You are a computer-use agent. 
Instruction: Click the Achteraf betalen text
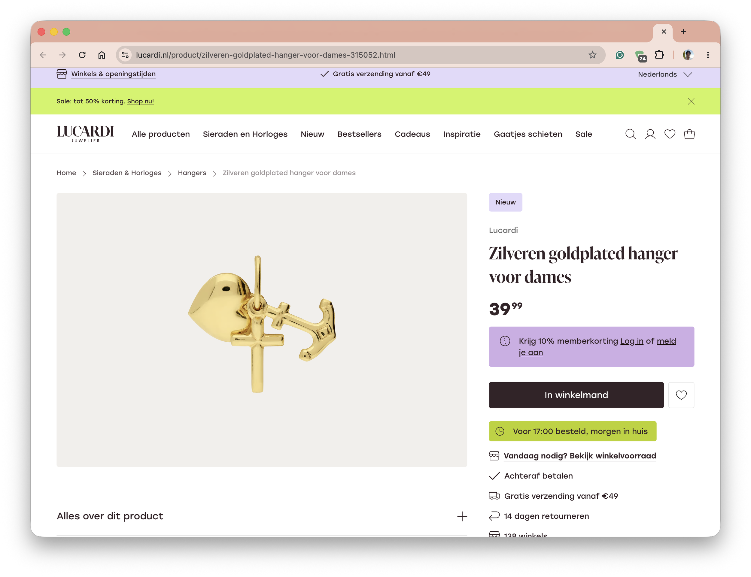[x=538, y=476]
